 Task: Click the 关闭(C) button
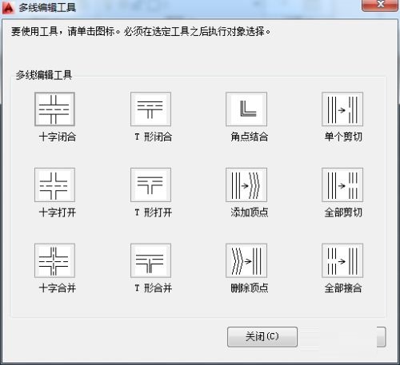(x=262, y=337)
